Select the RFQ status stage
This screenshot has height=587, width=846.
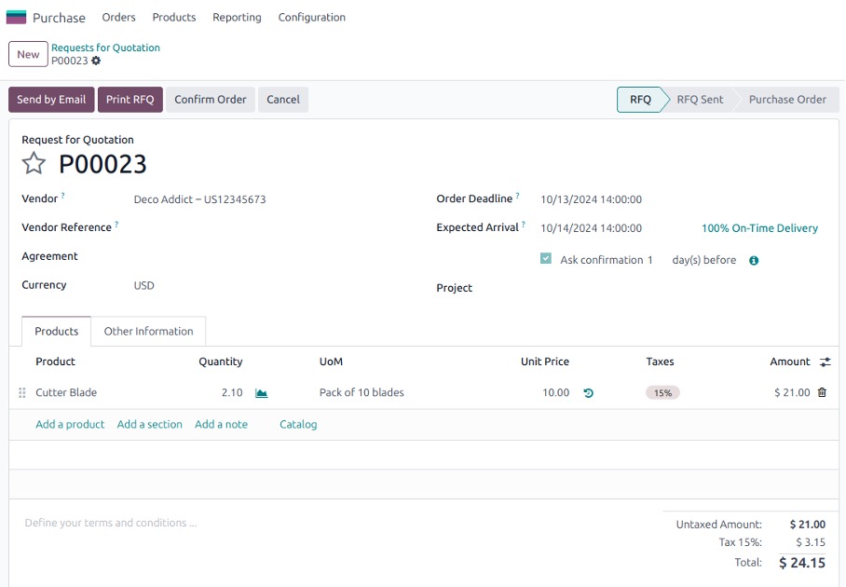pos(640,100)
